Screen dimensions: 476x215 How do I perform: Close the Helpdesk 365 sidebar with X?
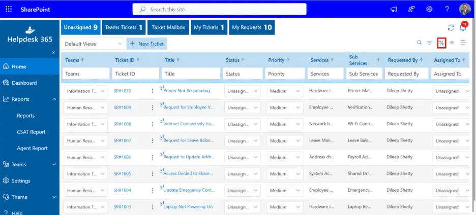[x=53, y=53]
